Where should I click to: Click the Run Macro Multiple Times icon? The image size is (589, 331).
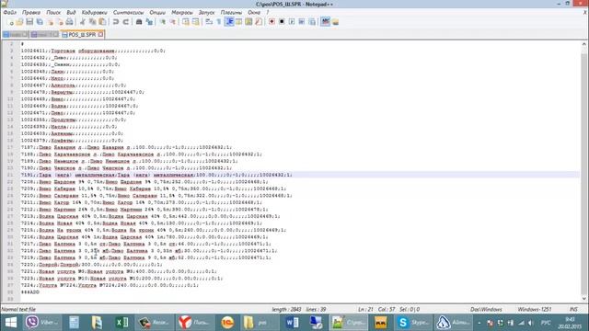point(302,22)
